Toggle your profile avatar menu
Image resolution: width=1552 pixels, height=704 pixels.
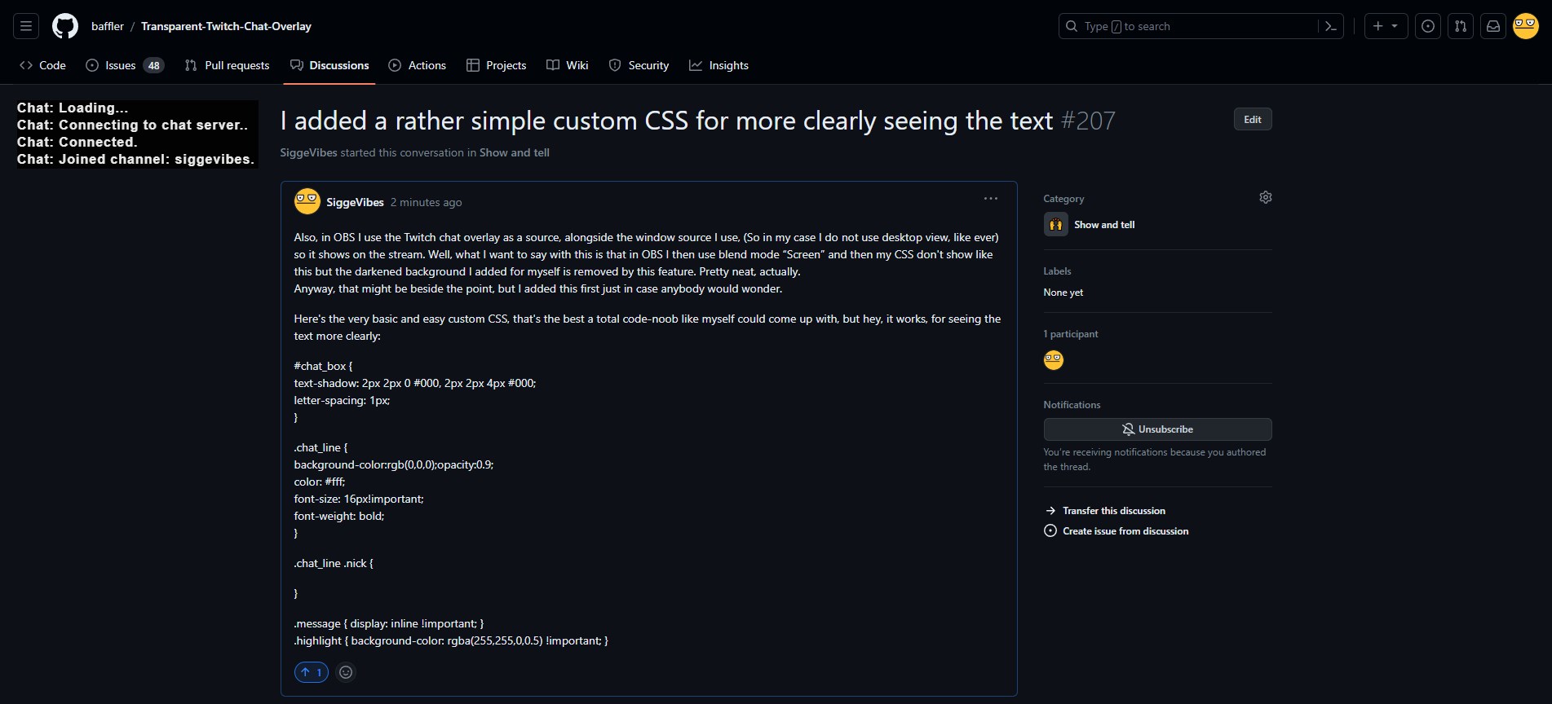click(1524, 25)
